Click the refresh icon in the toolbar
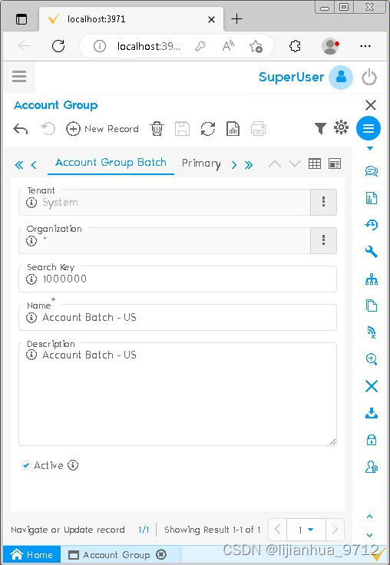The width and height of the screenshot is (390, 565). (x=207, y=129)
